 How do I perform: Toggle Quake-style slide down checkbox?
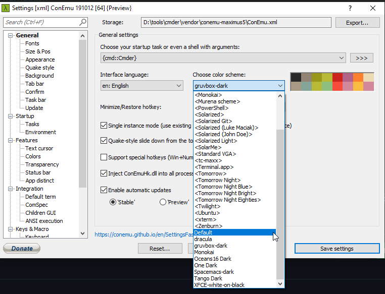(x=104, y=141)
